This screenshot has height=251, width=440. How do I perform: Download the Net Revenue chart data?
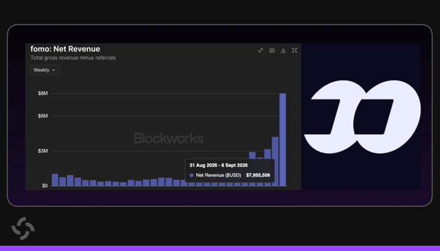tap(283, 50)
